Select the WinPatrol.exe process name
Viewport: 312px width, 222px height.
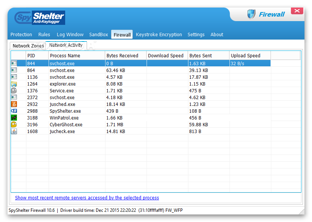click(64, 118)
